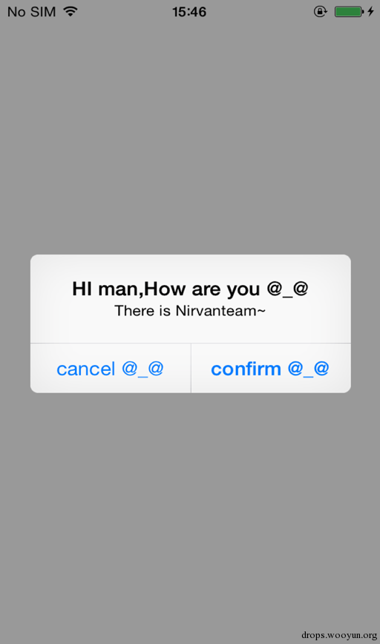Tap the blank area above the alert title
Viewport: 380px width, 644px height.
point(190,266)
